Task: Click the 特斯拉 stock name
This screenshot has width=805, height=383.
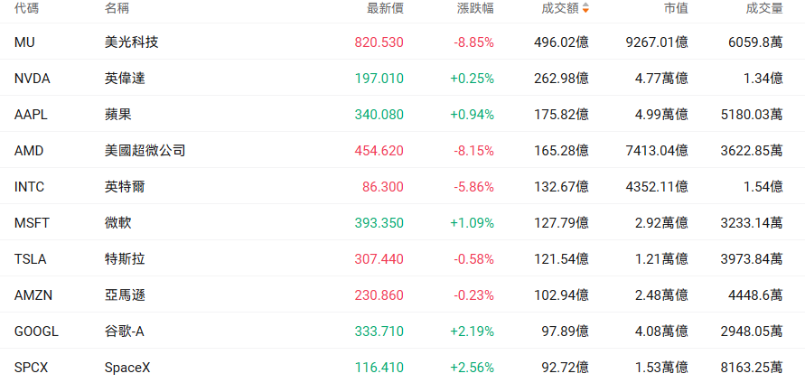Action: point(125,259)
